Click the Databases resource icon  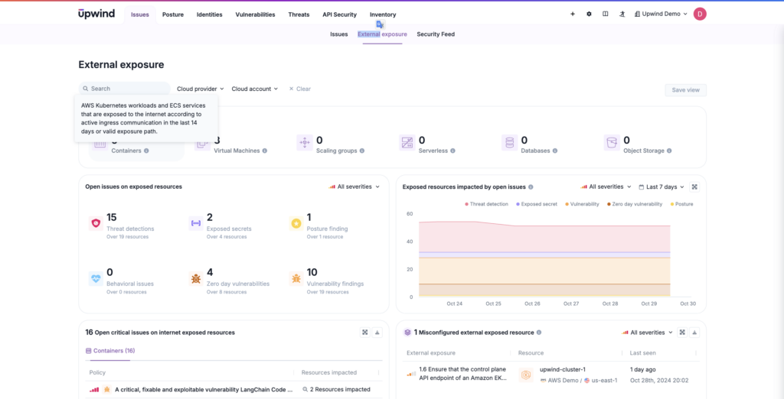pos(509,142)
